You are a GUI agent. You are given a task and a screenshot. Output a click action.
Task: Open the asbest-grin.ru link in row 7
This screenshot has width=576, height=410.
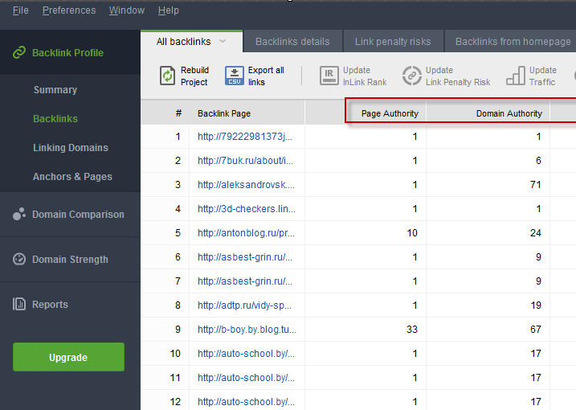[x=245, y=281]
